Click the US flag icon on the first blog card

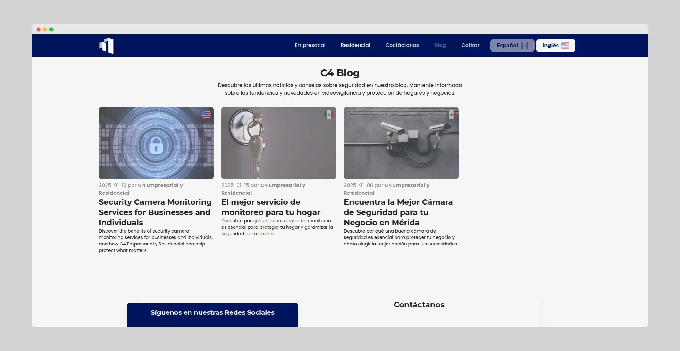tap(207, 115)
